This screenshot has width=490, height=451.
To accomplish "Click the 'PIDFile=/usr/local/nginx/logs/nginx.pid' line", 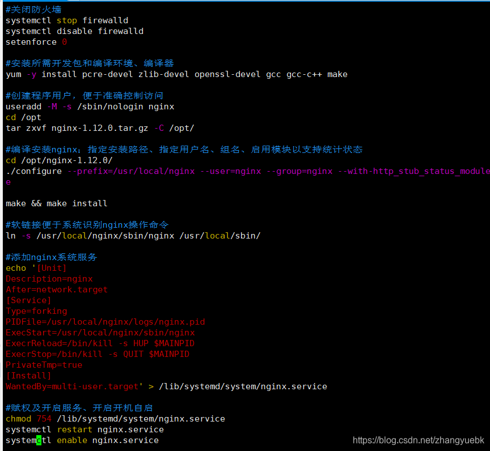I will coord(105,322).
